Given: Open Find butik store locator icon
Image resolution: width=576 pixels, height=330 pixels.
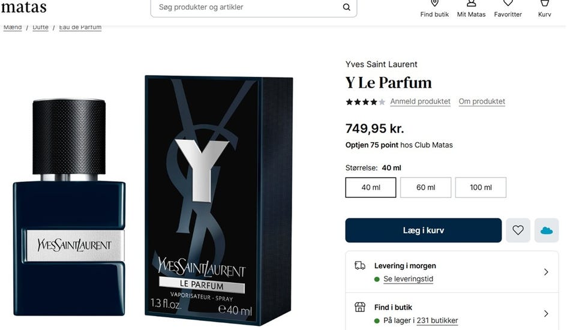Looking at the screenshot, I should [x=434, y=4].
